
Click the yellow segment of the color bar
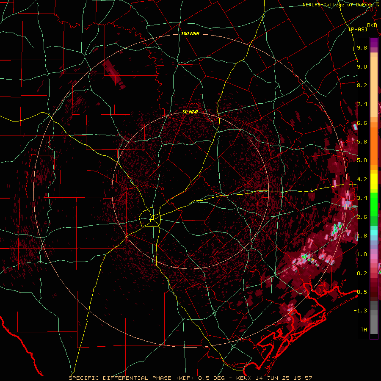click(x=374, y=181)
